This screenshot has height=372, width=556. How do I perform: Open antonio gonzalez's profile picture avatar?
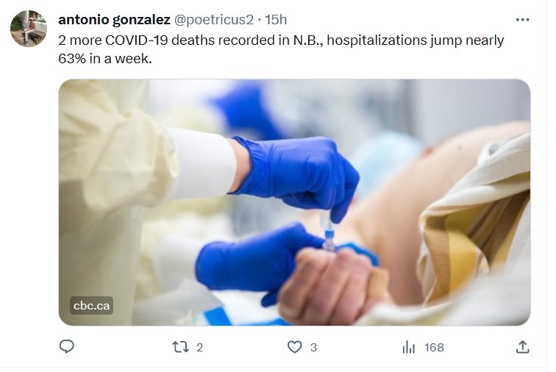[29, 29]
